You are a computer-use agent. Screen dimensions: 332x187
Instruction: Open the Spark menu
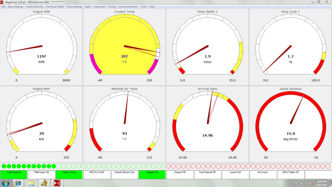pos(88,7)
